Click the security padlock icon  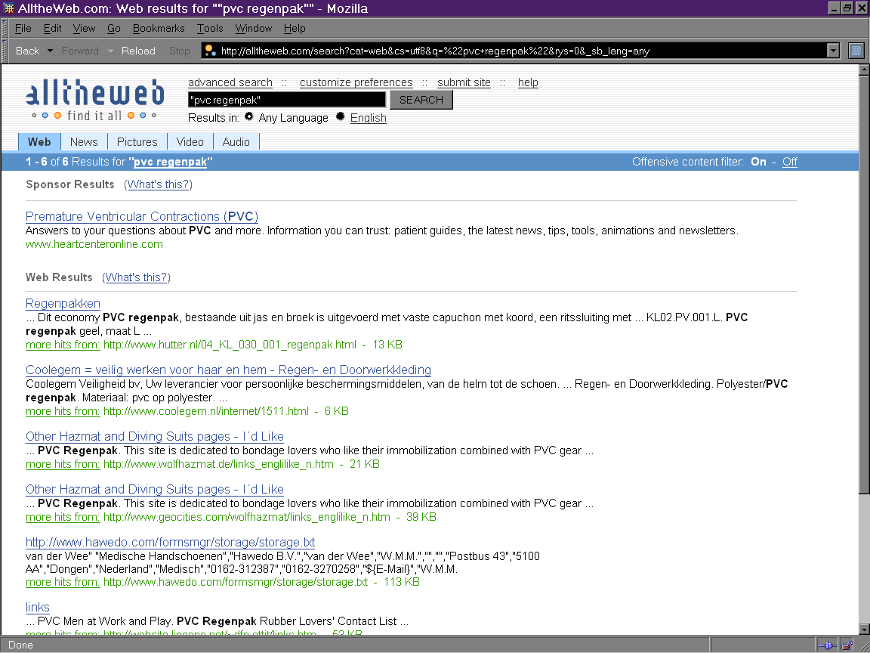coord(847,645)
